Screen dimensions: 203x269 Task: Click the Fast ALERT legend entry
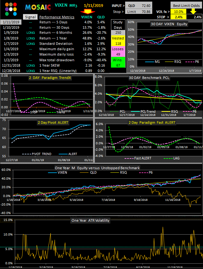click(x=138, y=158)
